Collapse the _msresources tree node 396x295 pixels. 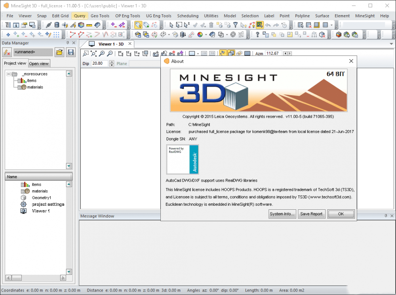tap(9, 74)
